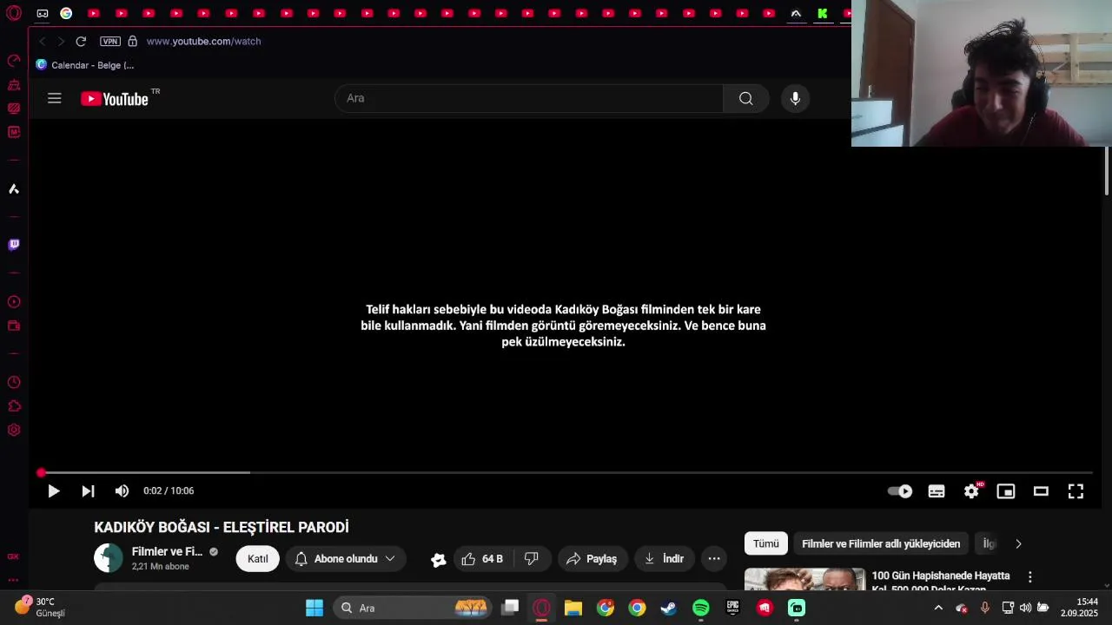Focus the YouTube Ara search field
This screenshot has width=1112, height=625.
(529, 98)
